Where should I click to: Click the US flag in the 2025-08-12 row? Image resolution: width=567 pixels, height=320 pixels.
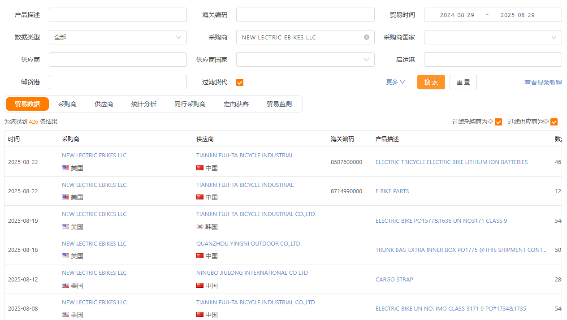click(65, 285)
